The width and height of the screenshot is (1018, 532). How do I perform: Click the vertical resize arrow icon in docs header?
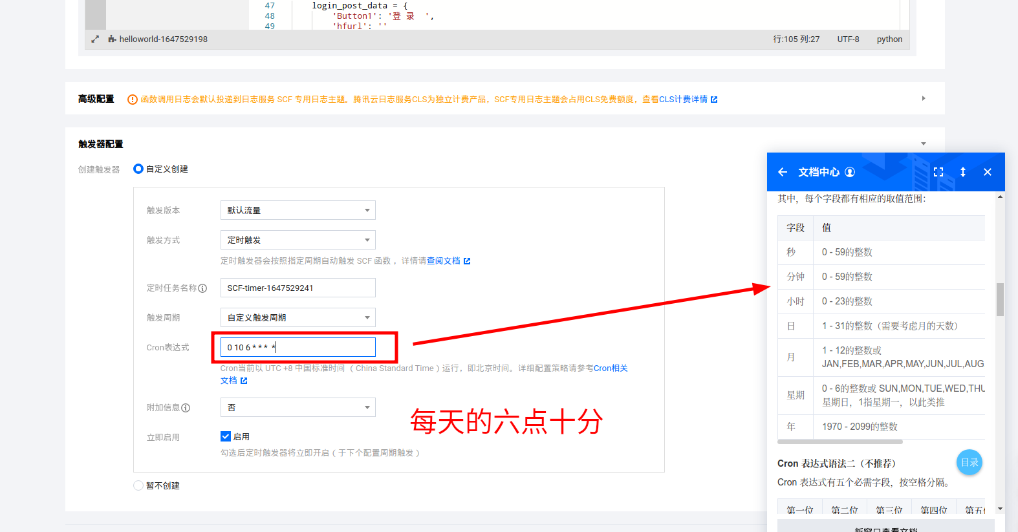963,172
